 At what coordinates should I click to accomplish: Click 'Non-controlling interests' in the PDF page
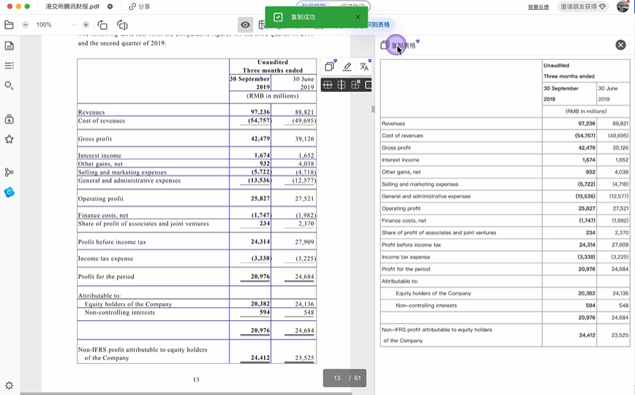120,312
